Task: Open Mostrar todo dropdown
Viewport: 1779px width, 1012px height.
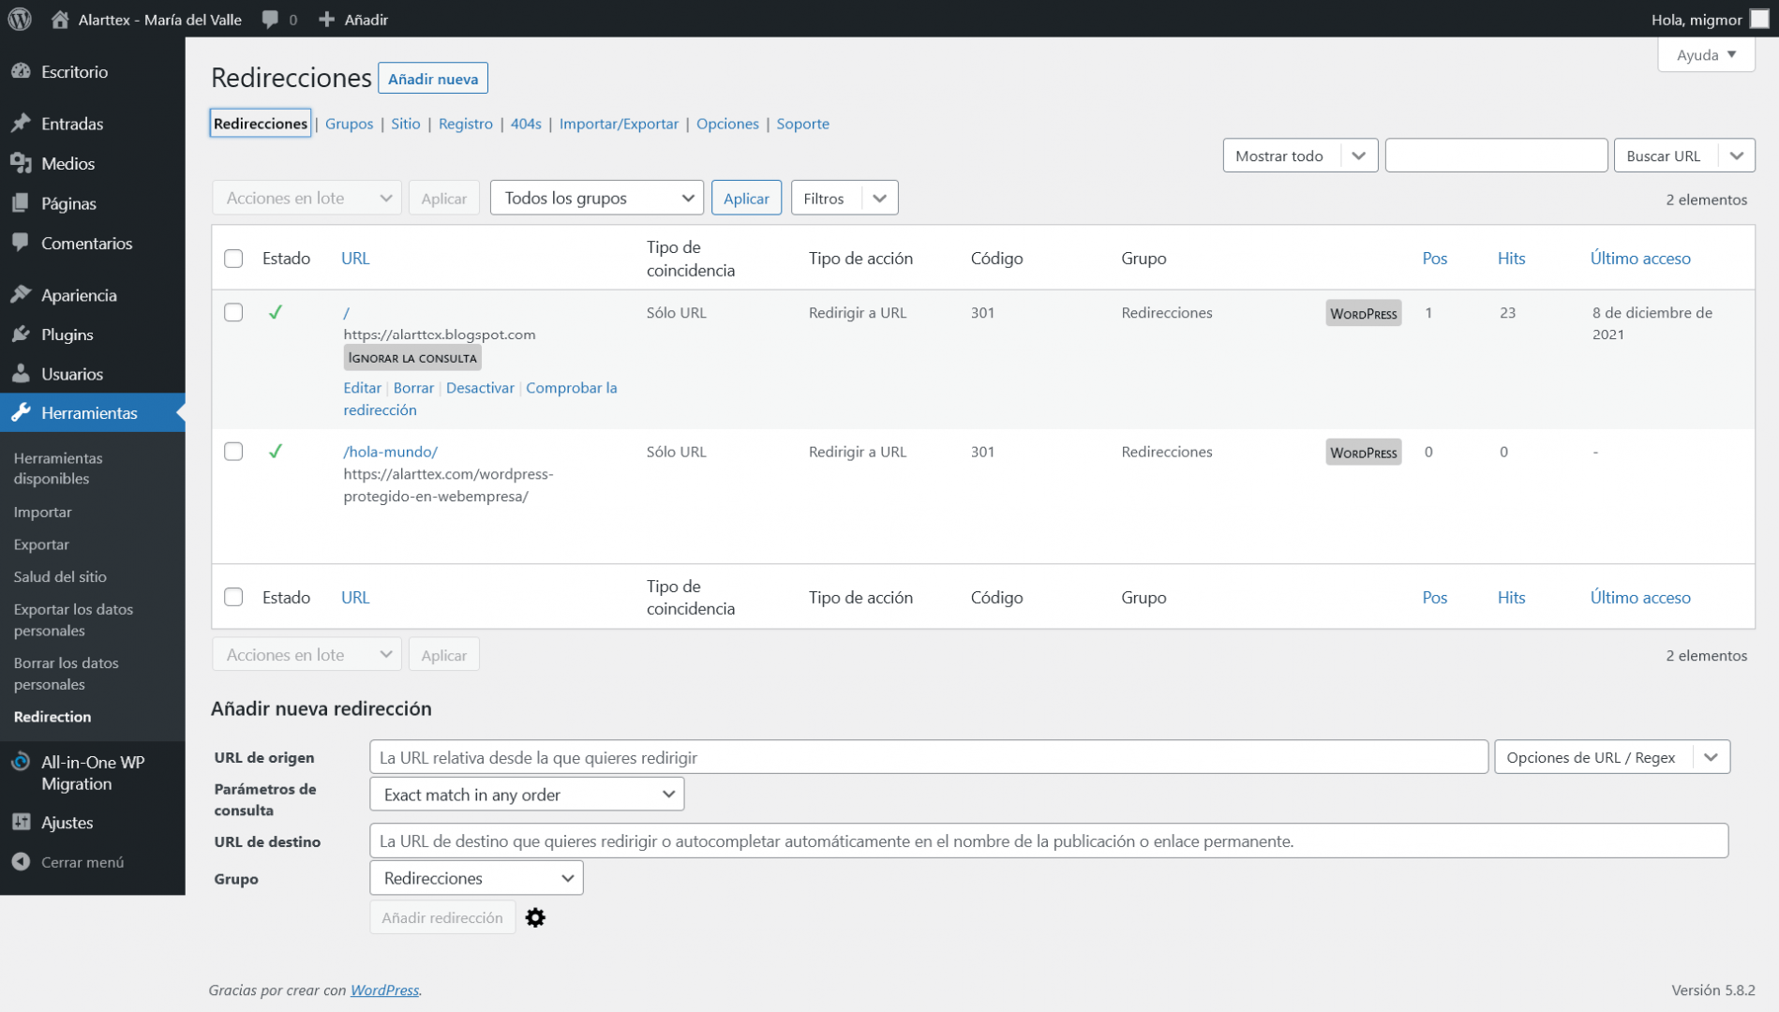Action: (1299, 156)
